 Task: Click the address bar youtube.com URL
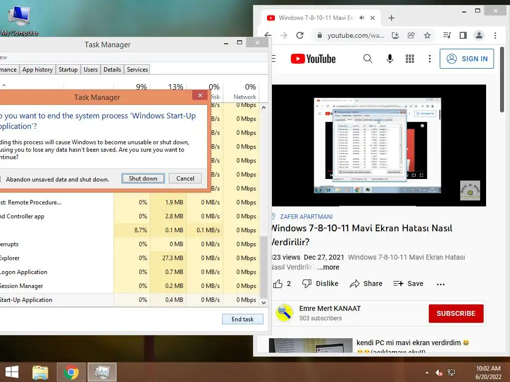(x=356, y=35)
